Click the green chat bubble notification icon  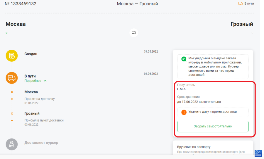click(184, 59)
